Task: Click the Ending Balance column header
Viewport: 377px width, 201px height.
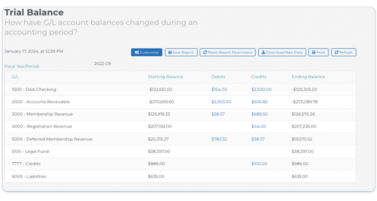Action: click(308, 77)
